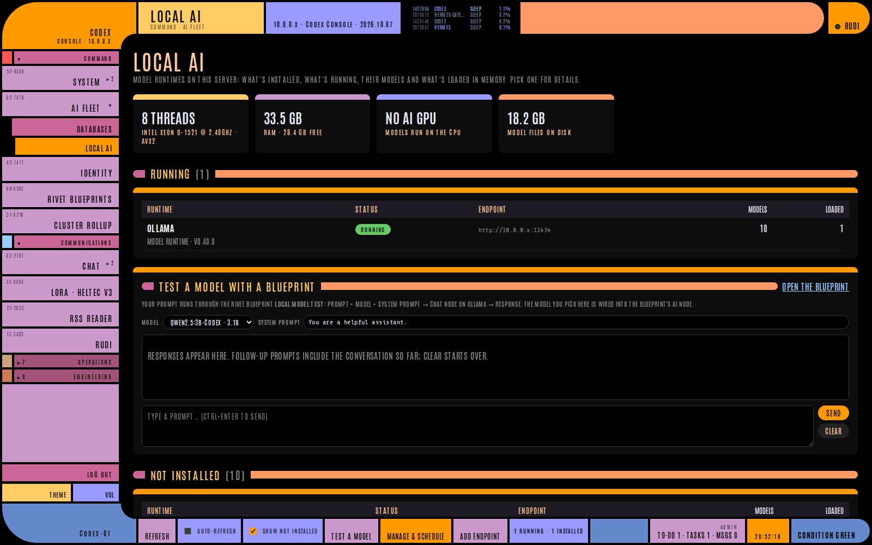Click the Not Installed section pill marker
The width and height of the screenshot is (872, 545).
pyautogui.click(x=139, y=475)
